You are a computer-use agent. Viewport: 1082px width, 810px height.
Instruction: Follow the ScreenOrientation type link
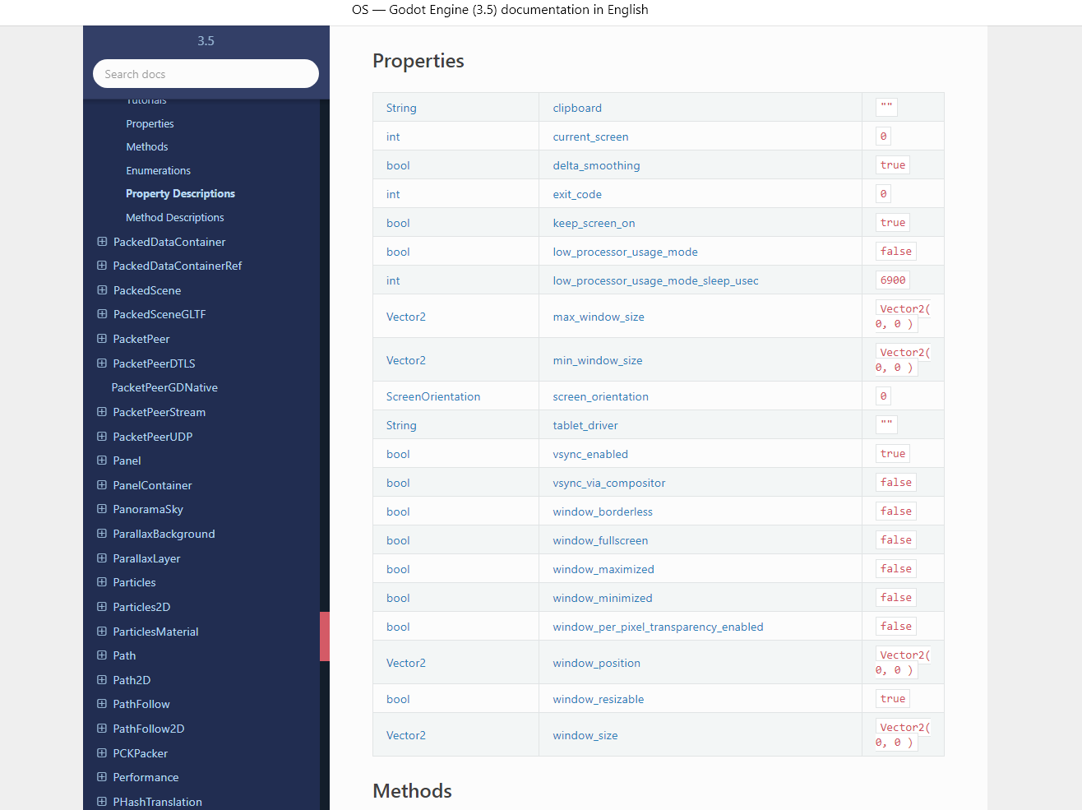pyautogui.click(x=433, y=396)
